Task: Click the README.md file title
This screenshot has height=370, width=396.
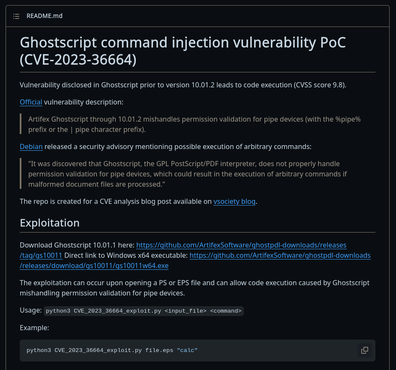Action: (x=45, y=16)
